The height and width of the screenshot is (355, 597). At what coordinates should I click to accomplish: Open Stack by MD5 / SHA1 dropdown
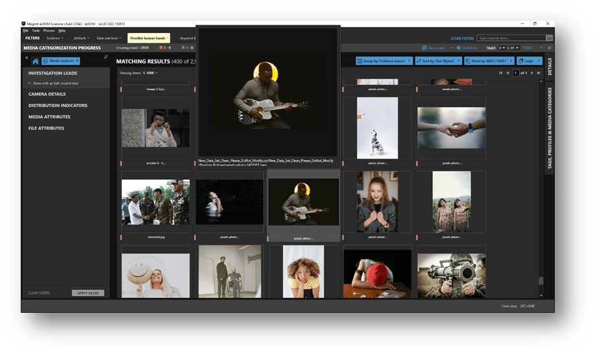[489, 61]
